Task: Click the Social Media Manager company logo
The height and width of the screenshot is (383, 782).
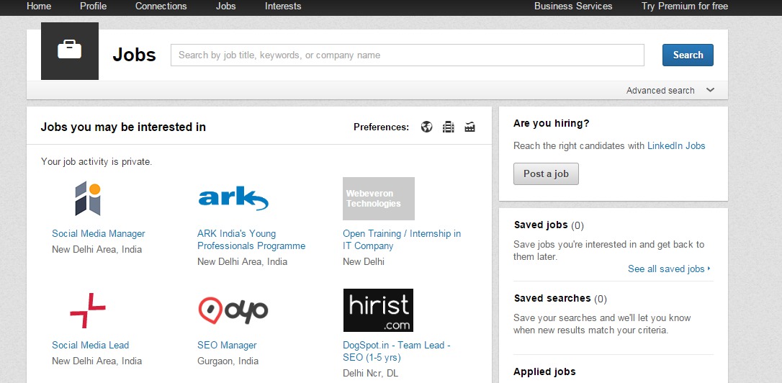Action: [88, 199]
